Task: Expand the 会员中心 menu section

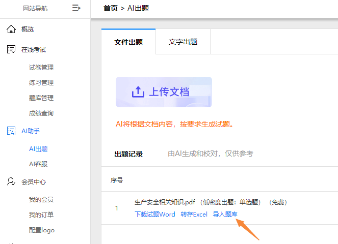Action: pos(34,182)
